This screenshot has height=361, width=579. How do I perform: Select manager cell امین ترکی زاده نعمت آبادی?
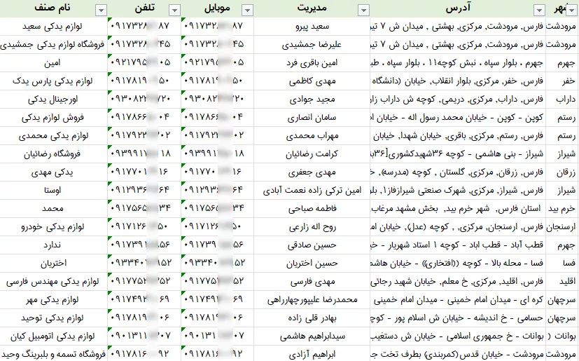point(312,190)
